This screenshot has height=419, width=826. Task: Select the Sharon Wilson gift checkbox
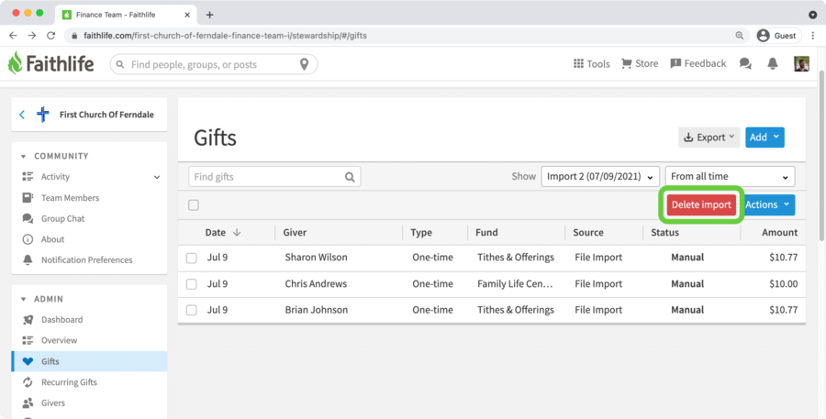pos(192,258)
